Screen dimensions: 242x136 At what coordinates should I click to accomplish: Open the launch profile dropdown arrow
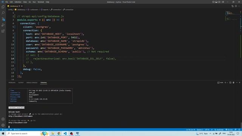coord(227,83)
